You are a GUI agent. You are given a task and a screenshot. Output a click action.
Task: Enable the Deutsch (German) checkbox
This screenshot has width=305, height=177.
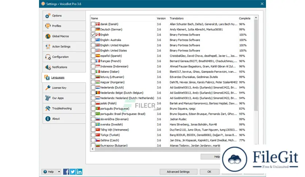tap(93, 29)
